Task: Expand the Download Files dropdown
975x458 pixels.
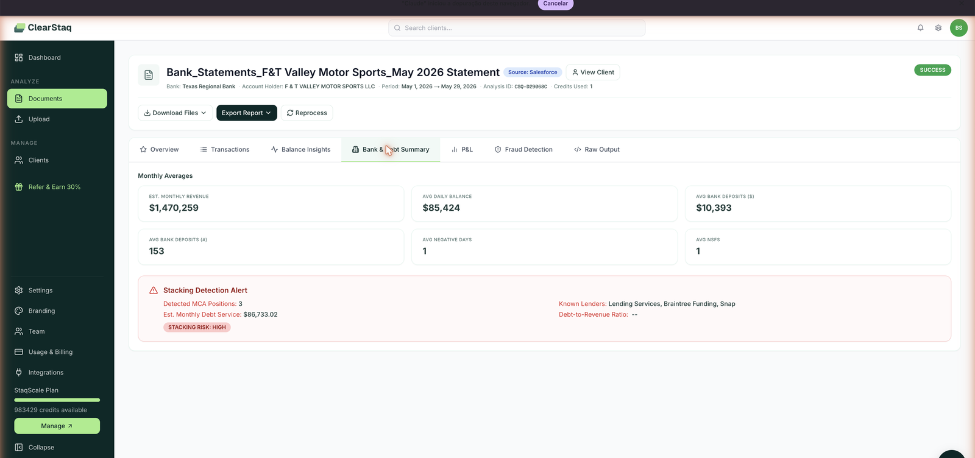Action: [175, 113]
